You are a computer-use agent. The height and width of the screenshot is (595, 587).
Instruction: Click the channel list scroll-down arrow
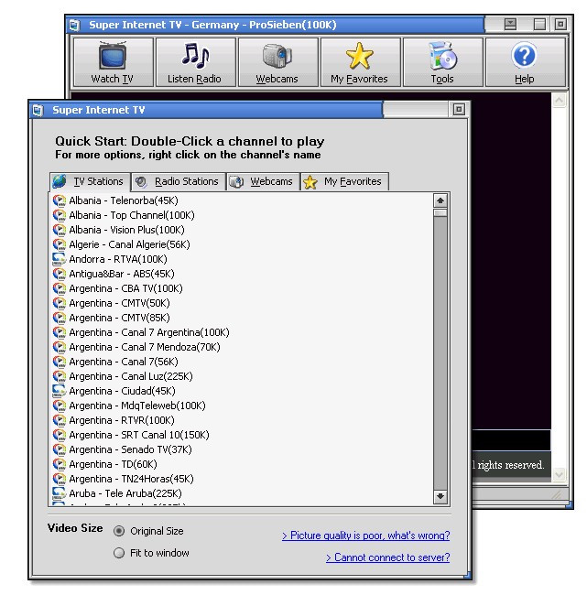tap(440, 496)
